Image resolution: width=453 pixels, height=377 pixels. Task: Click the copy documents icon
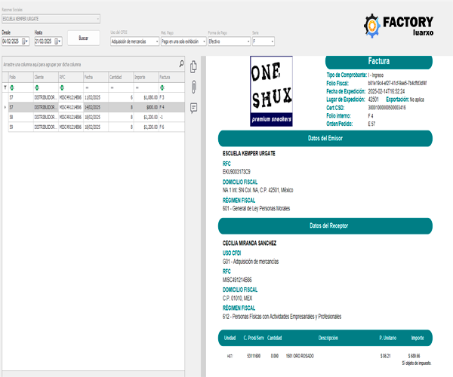194,66
